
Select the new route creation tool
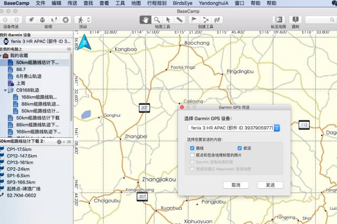(206, 20)
